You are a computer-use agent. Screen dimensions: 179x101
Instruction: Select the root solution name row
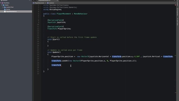[16, 3]
